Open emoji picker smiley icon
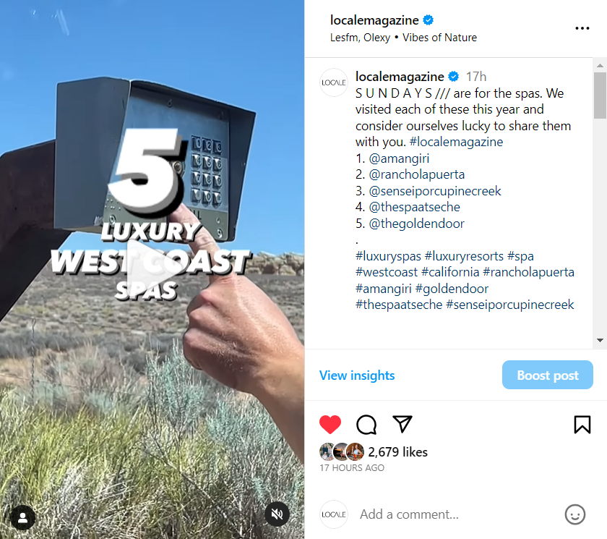 575,514
